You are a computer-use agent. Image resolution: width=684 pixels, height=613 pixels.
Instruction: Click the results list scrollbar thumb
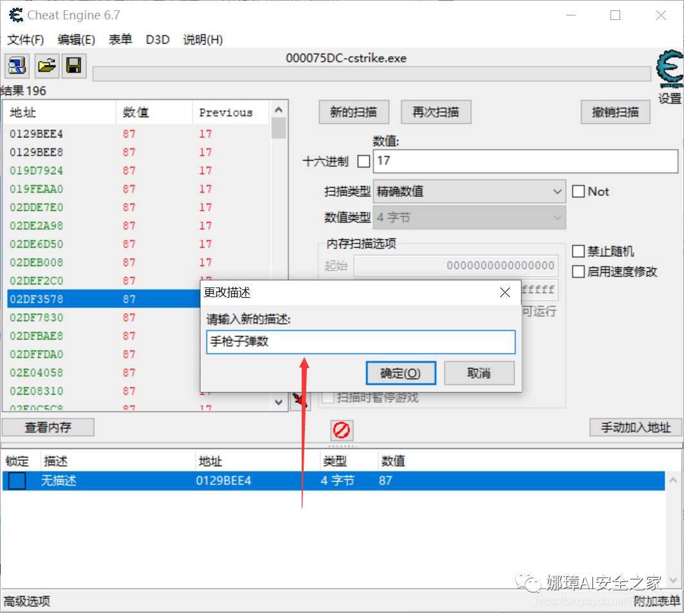pyautogui.click(x=278, y=128)
